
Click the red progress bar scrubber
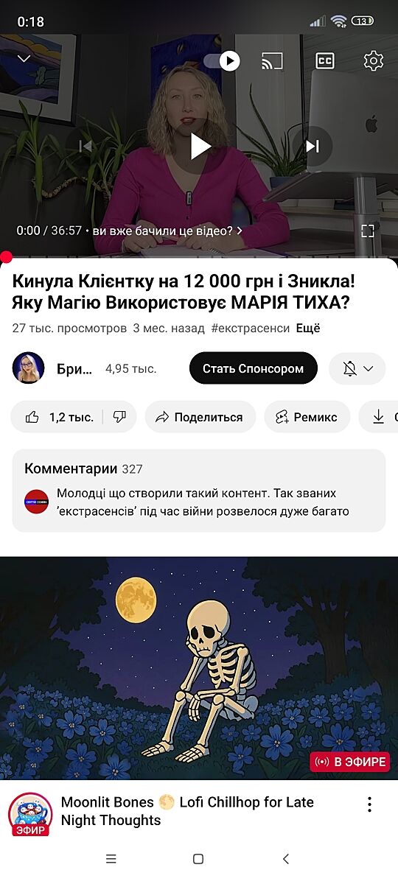tap(6, 257)
